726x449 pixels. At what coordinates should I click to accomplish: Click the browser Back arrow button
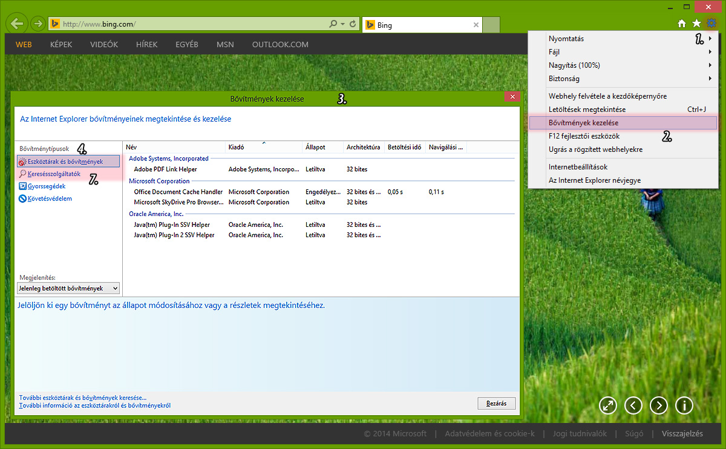[x=17, y=24]
